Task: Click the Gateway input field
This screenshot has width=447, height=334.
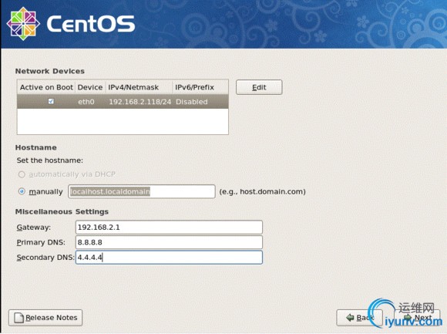Action: point(169,228)
